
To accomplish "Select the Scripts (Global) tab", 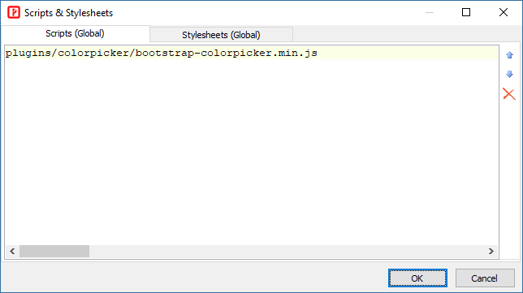I will [x=75, y=33].
